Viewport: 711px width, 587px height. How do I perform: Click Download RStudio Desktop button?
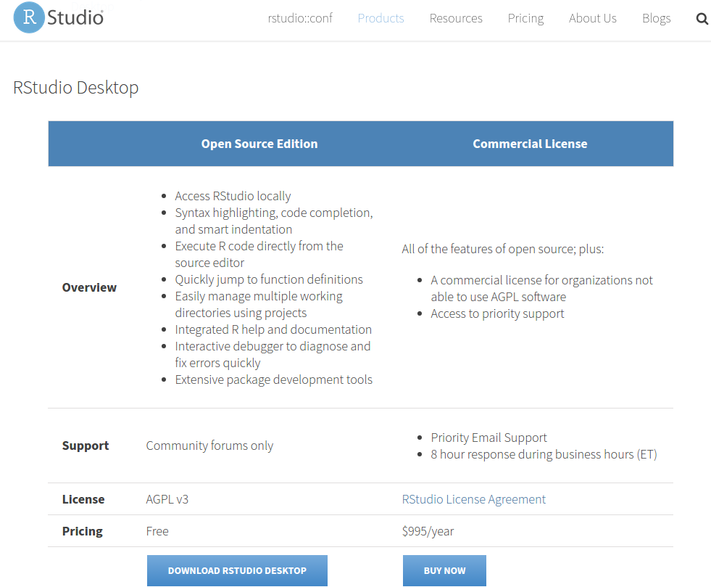(x=237, y=570)
